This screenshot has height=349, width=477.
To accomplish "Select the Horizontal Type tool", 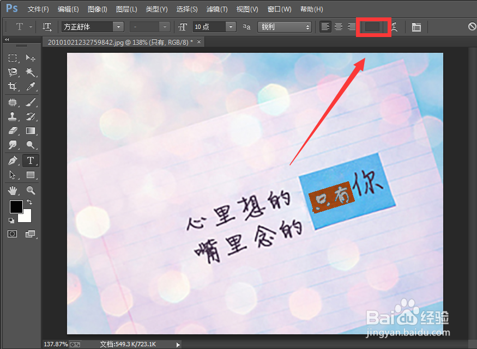I will pos(31,161).
